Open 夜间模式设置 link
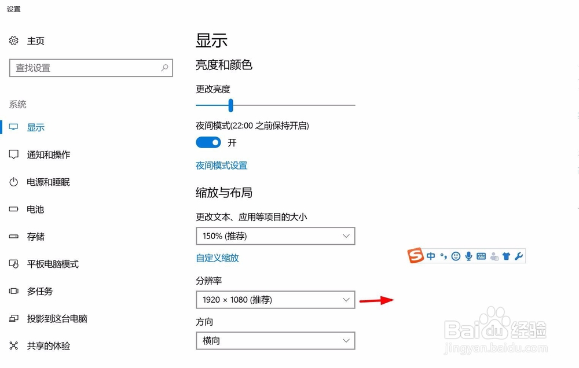This screenshot has width=579, height=368. (221, 165)
